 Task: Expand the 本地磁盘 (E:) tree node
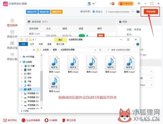22,101
